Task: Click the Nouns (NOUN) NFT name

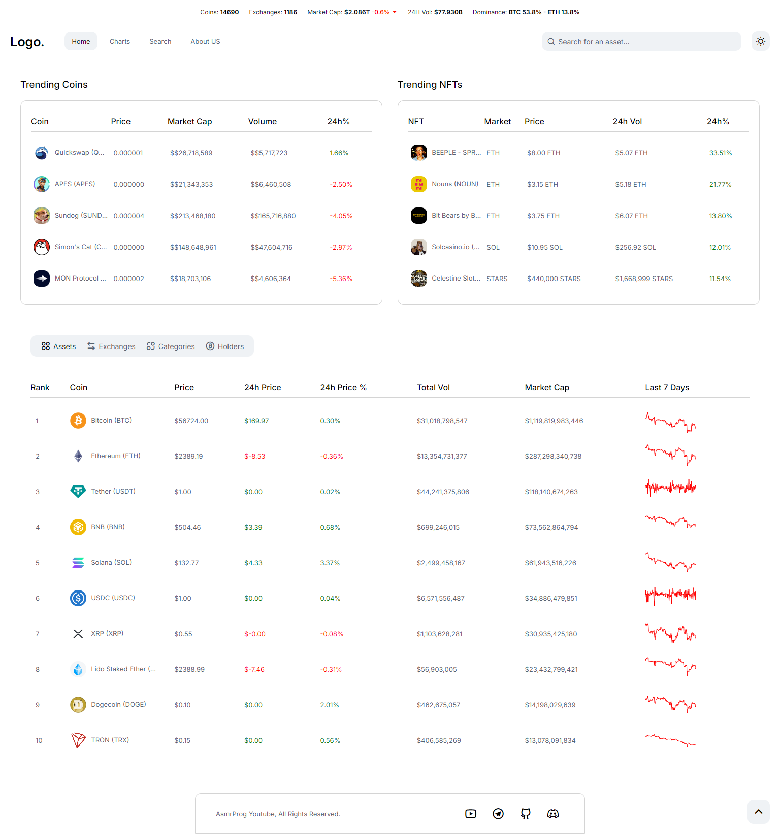Action: point(455,184)
